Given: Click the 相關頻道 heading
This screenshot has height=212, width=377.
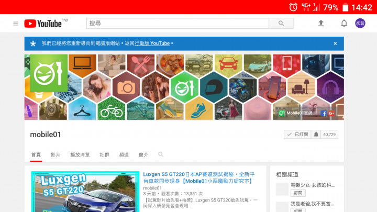Looking at the screenshot, I should point(287,174).
